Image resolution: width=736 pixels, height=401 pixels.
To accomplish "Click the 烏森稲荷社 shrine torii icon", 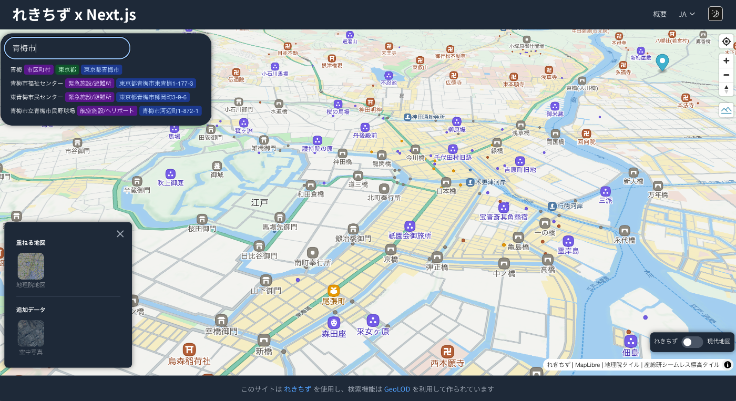I will click(189, 349).
